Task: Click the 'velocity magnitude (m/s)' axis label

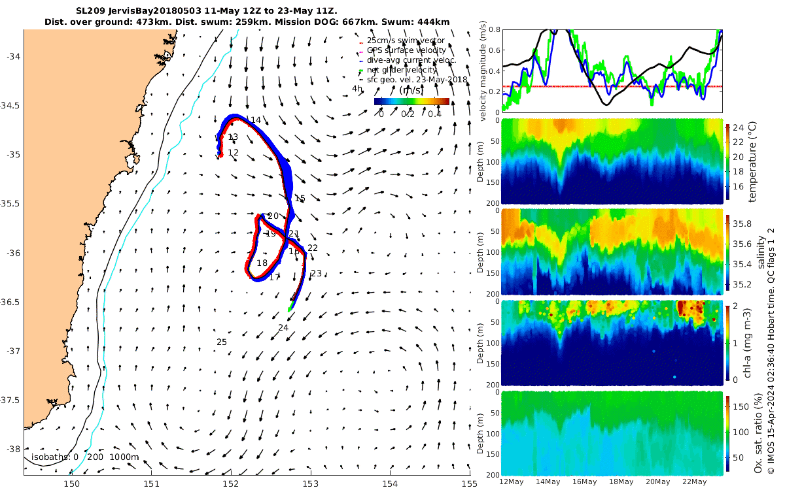Action: (483, 70)
